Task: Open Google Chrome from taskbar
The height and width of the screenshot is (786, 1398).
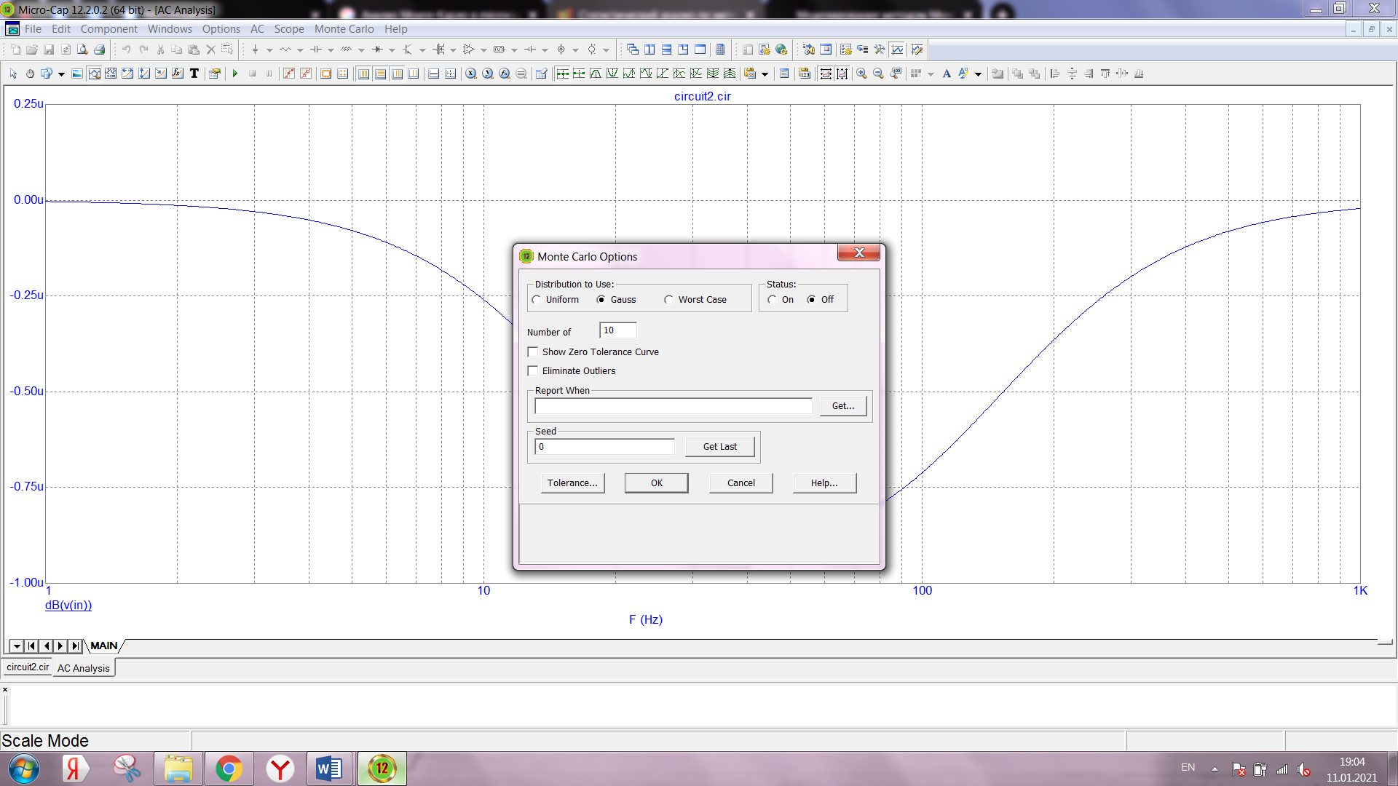Action: (x=229, y=769)
